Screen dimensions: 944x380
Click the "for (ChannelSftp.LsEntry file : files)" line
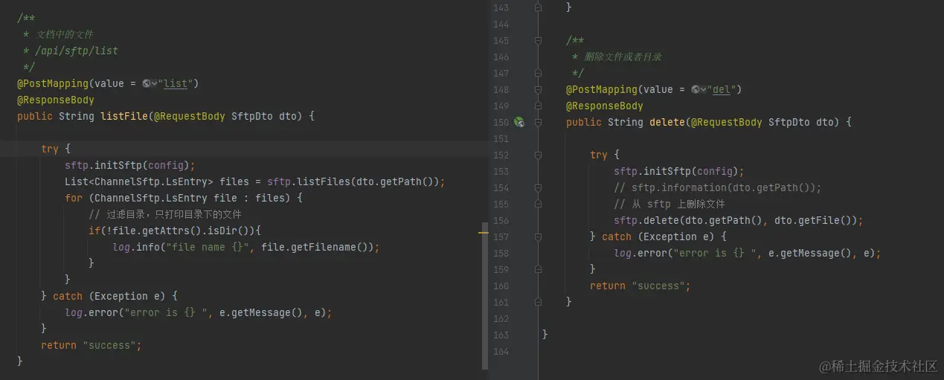point(184,198)
